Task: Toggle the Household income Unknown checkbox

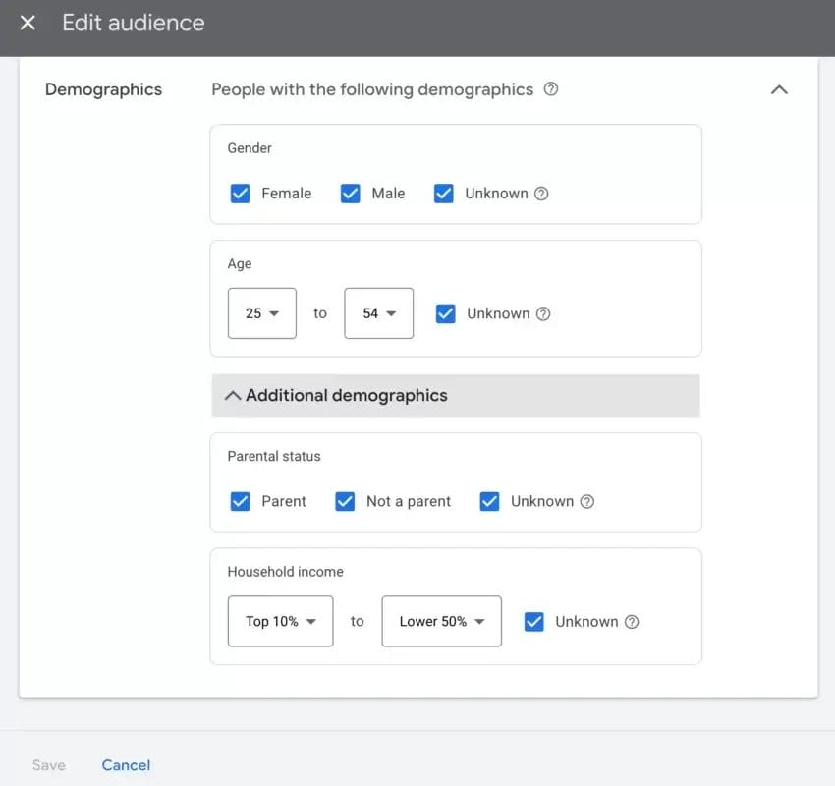Action: (534, 622)
